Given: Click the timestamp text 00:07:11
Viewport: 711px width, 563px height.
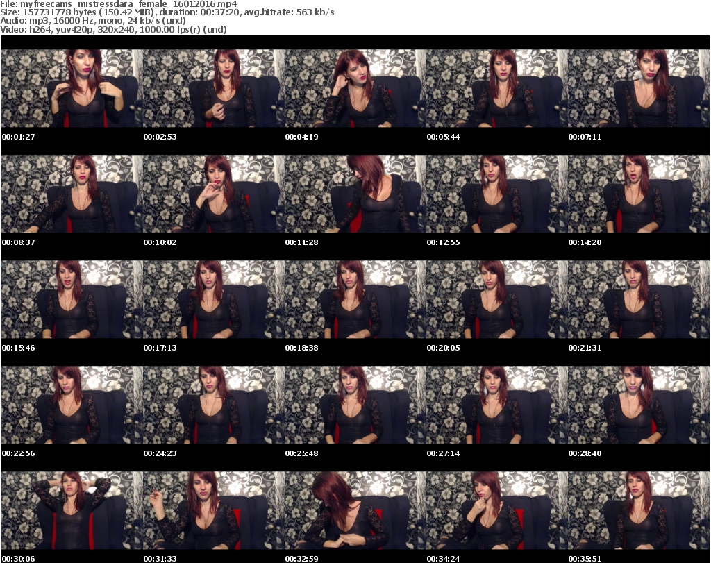Looking at the screenshot, I should coord(585,137).
